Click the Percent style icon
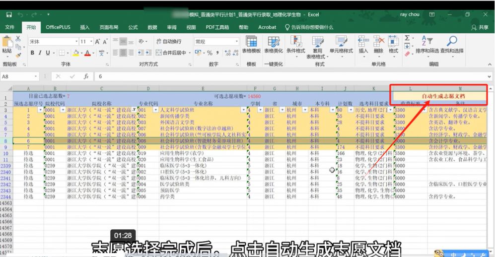495x257 pixels. [x=210, y=53]
